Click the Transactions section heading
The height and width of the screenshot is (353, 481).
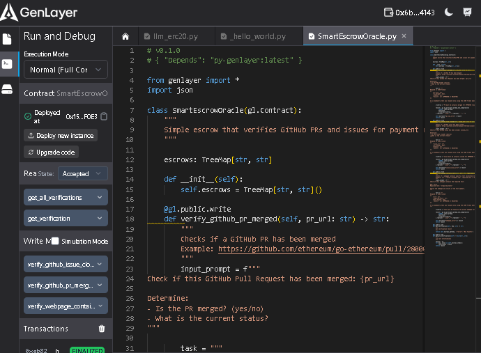click(46, 329)
